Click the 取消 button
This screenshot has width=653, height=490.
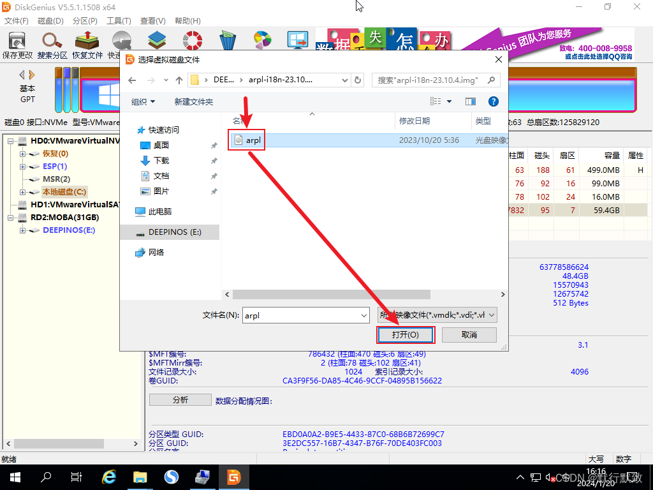pos(469,335)
